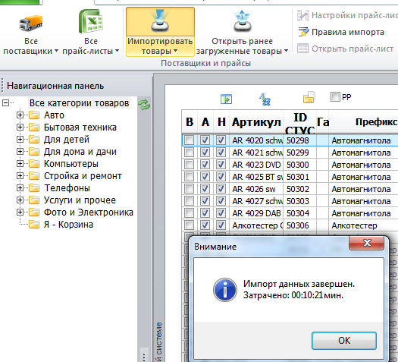Click the truck icon for all suppliers
Viewport: 398px width, 362px height.
pos(31,23)
